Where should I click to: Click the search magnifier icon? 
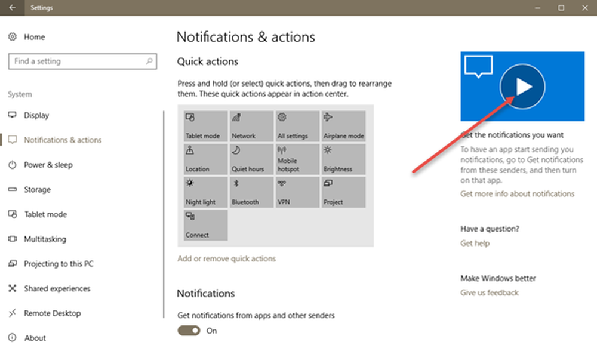pyautogui.click(x=149, y=61)
